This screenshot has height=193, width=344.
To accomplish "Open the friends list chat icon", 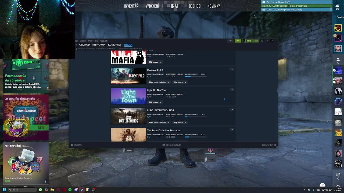I will tap(275, 145).
